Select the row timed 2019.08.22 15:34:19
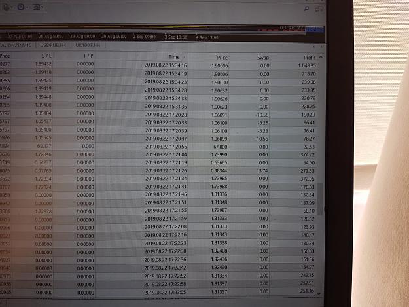The height and width of the screenshot is (307, 409). [158, 73]
